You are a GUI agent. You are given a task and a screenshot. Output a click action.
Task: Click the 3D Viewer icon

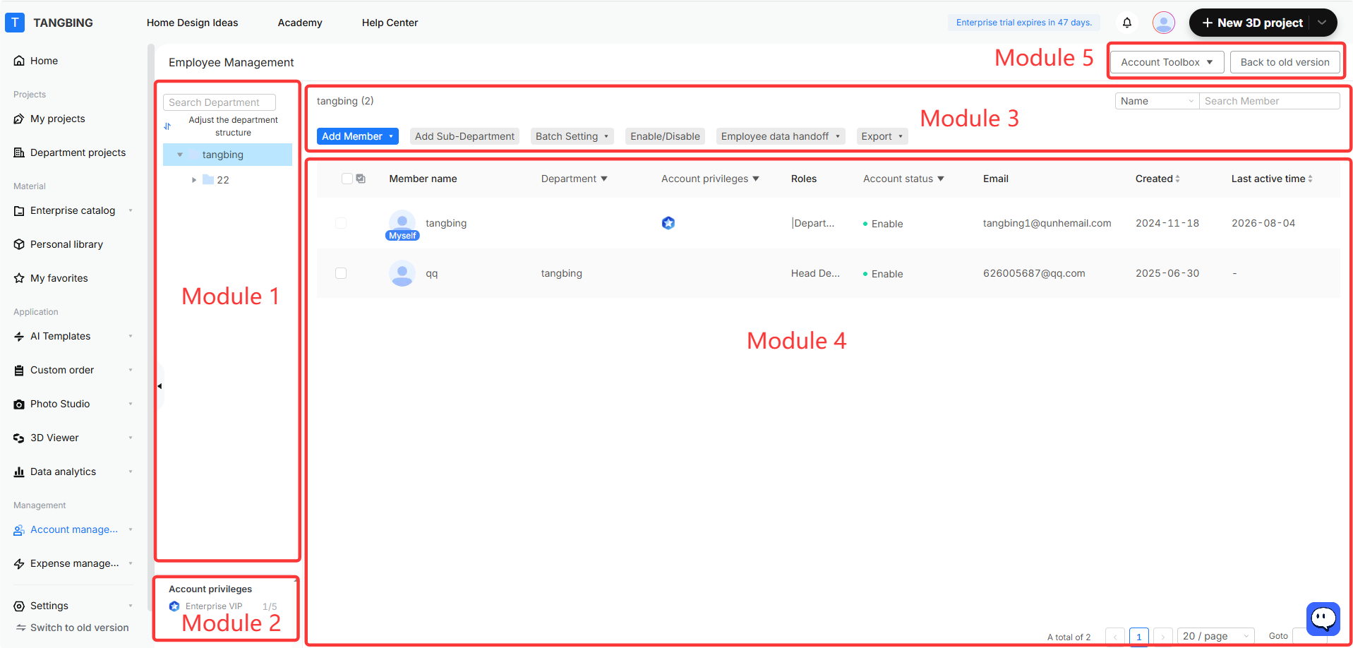pos(19,438)
